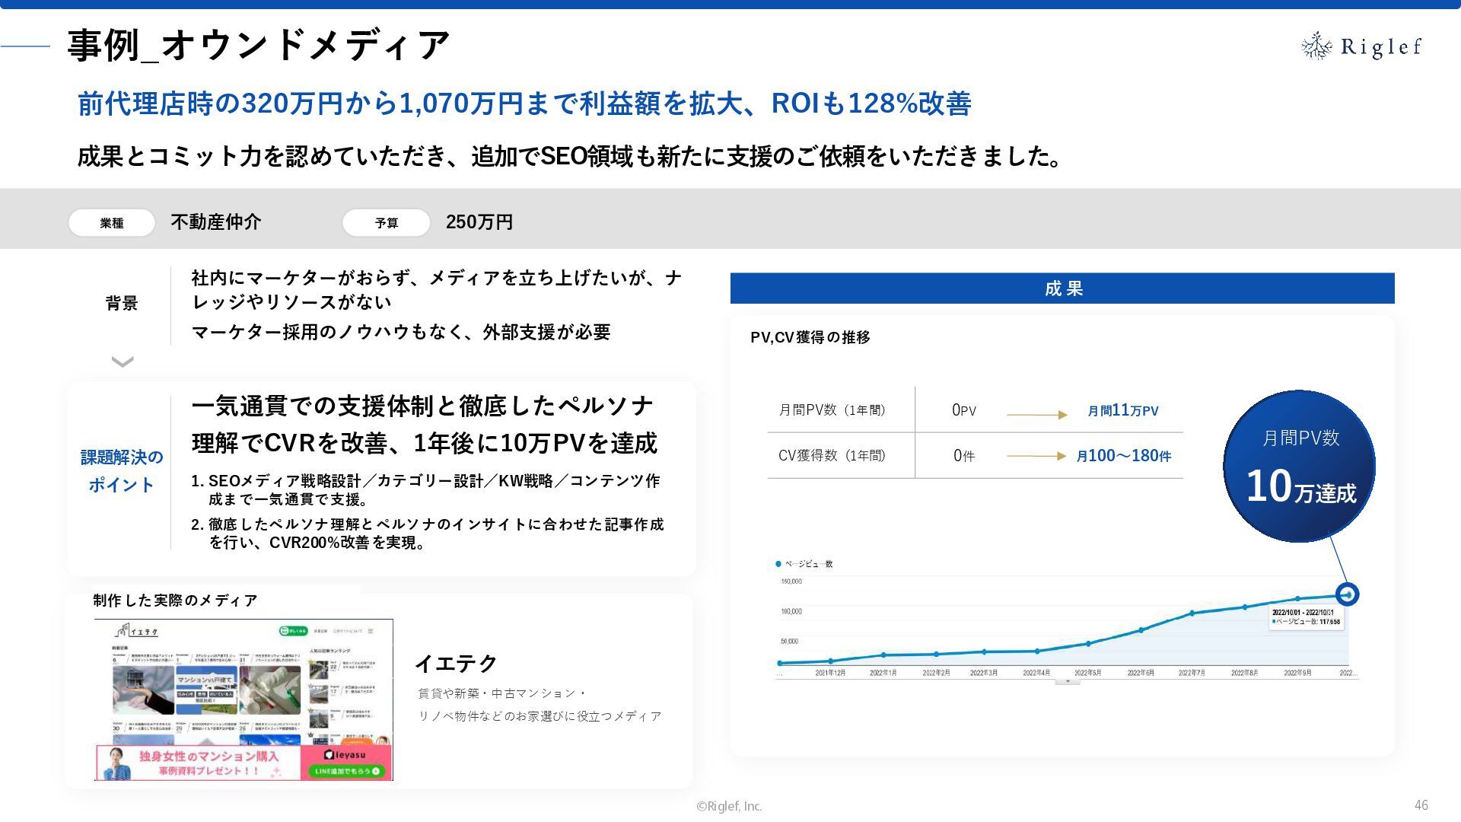Click the Riglef tree logo icon

click(1316, 46)
